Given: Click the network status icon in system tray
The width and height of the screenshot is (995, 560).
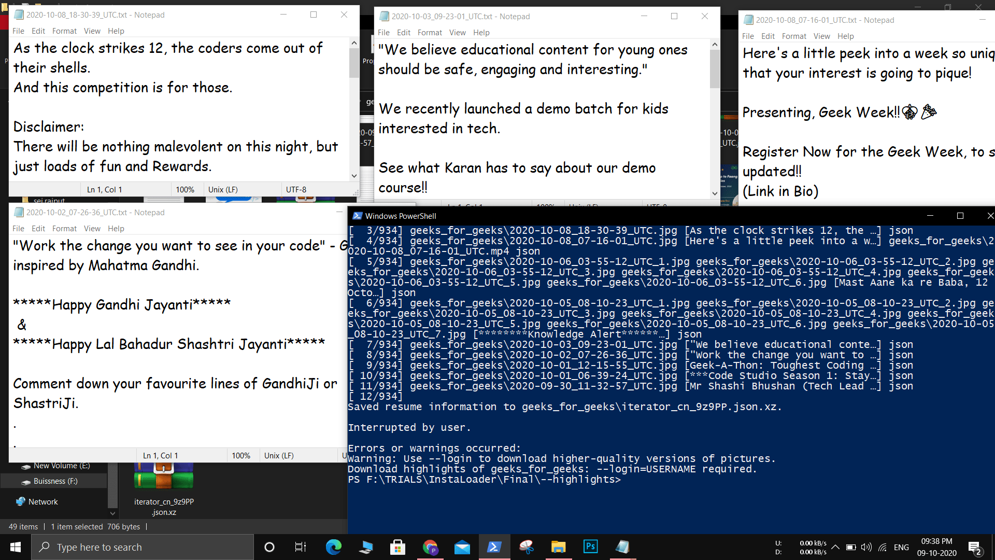Looking at the screenshot, I should coord(883,547).
